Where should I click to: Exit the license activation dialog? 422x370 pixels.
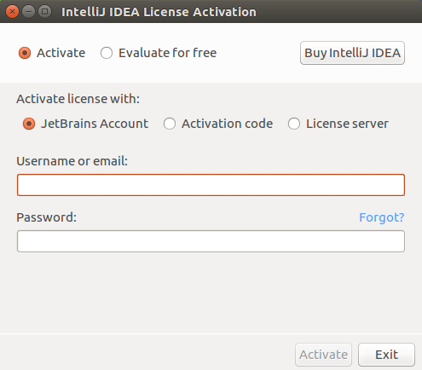click(386, 355)
